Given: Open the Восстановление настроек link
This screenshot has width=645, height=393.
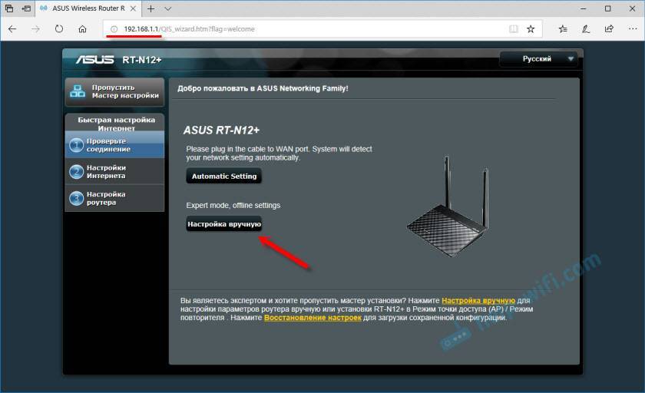Looking at the screenshot, I should click(313, 317).
